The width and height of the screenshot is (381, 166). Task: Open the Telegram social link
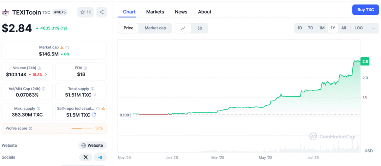coord(100,157)
